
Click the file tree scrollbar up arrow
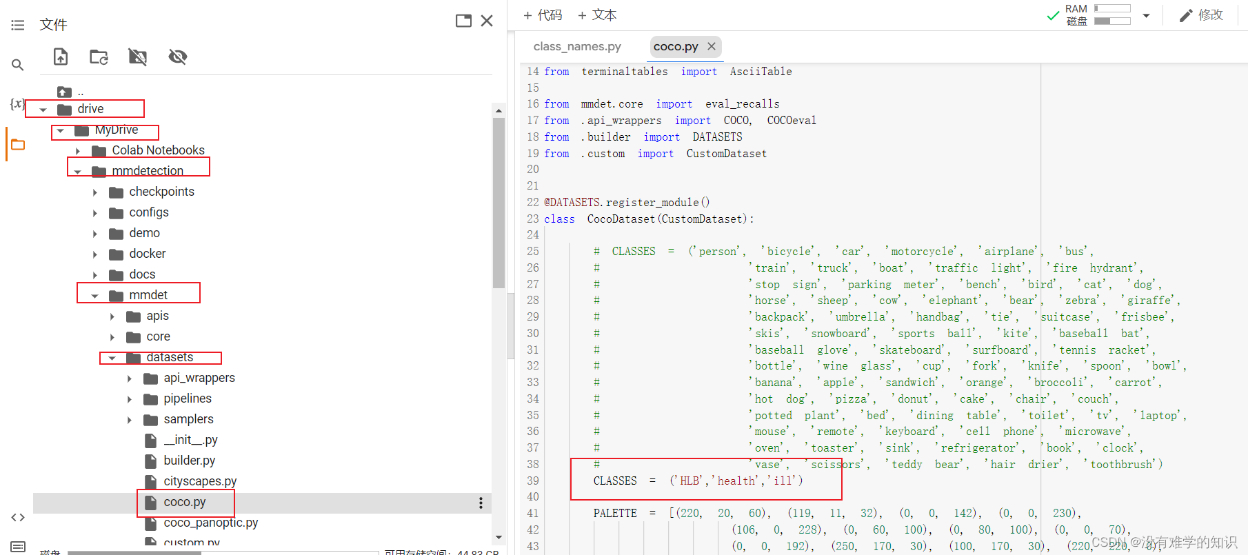coord(499,110)
